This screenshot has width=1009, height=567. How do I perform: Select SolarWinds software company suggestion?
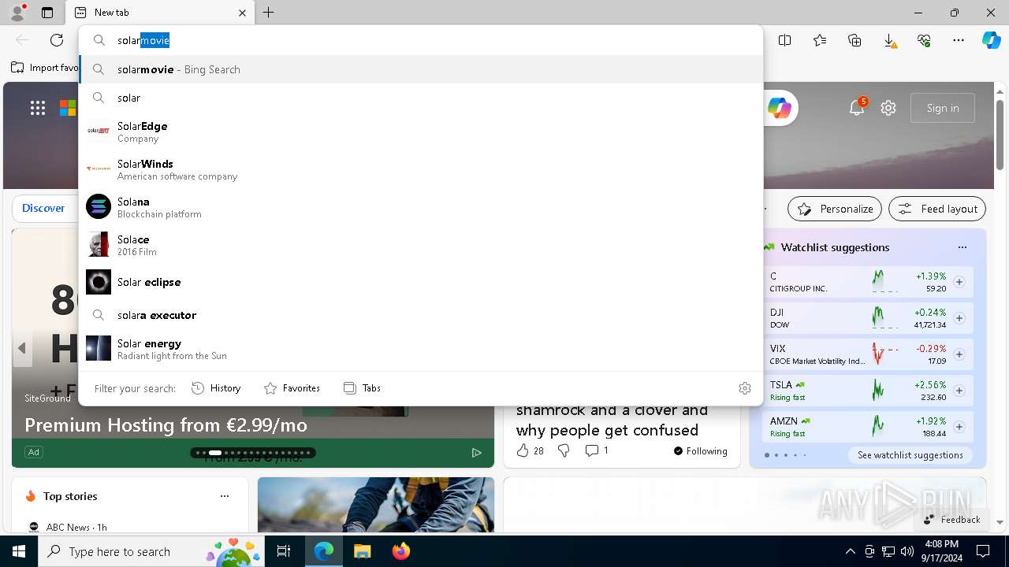(x=421, y=169)
